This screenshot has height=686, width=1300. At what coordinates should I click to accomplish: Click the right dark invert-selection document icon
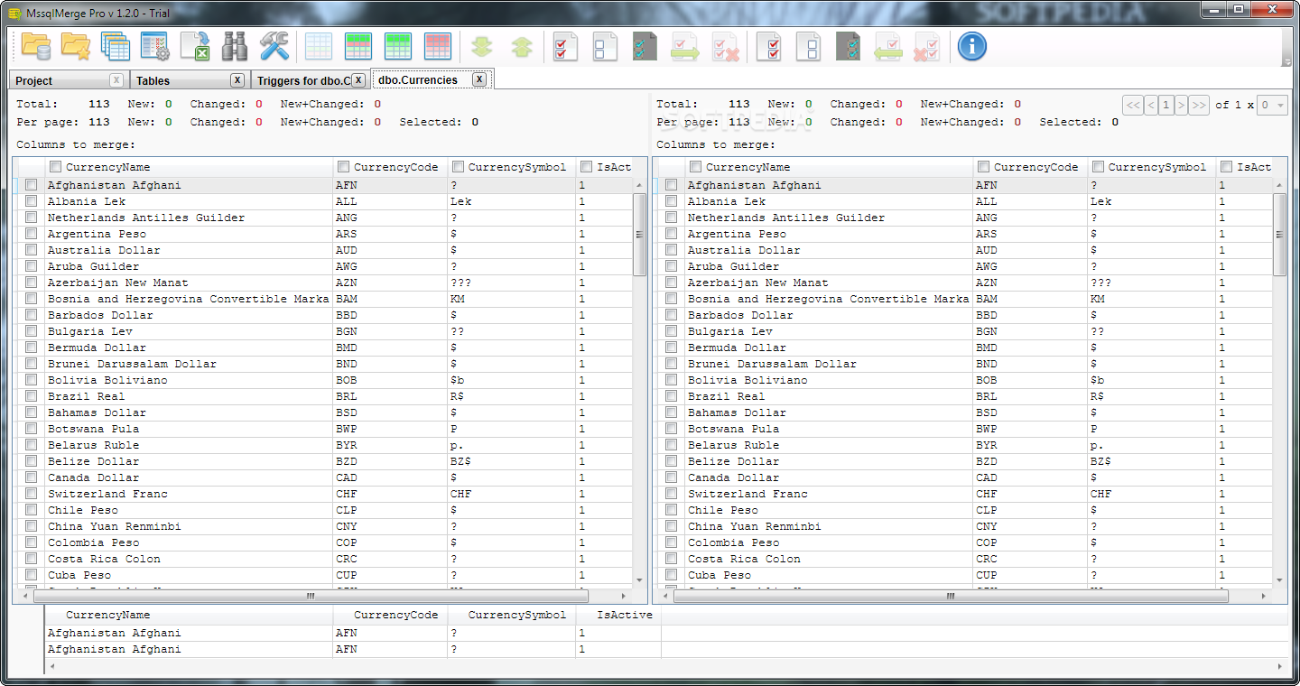[x=849, y=46]
